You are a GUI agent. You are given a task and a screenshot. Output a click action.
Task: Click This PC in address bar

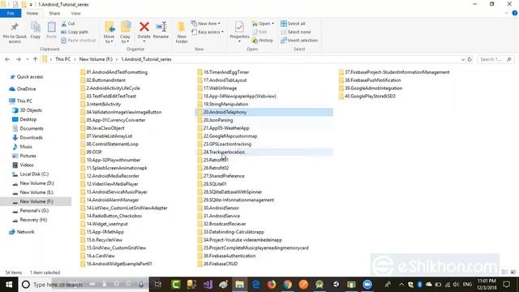point(62,59)
